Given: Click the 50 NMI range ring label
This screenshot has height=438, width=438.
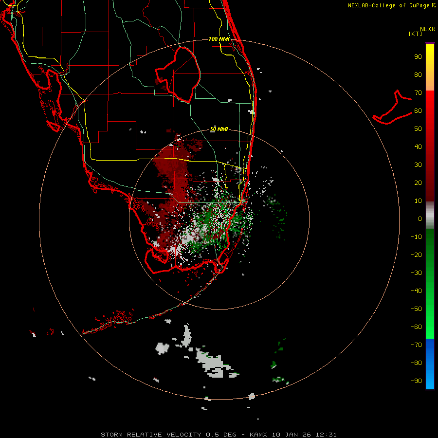Looking at the screenshot, I should coord(219,129).
